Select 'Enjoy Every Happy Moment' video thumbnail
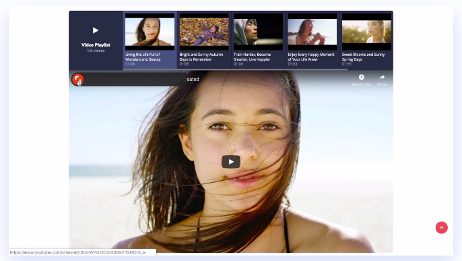462x261 pixels. 312,32
